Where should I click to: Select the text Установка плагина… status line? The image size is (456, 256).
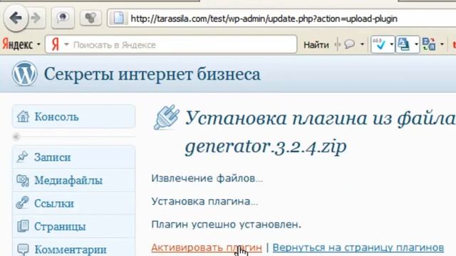204,201
